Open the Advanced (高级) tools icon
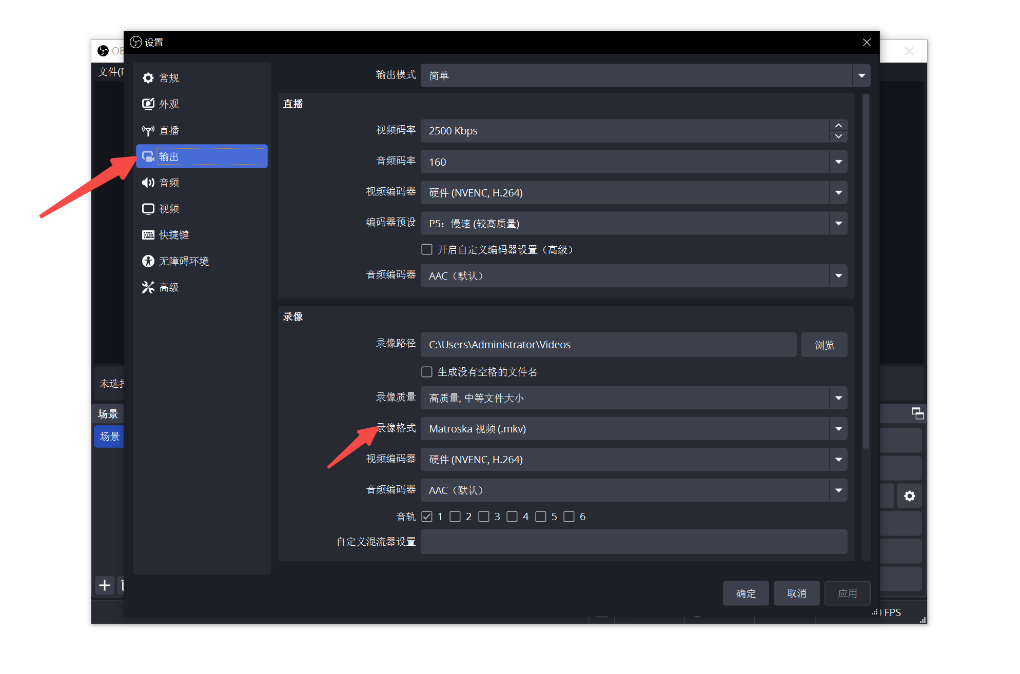 148,287
